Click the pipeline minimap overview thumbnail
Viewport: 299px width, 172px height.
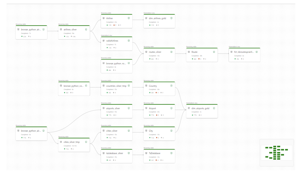coord(277,152)
